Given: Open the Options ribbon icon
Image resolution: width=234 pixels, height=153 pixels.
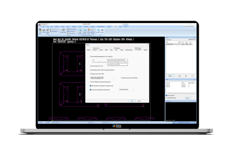Looking at the screenshot, I should point(98,31).
